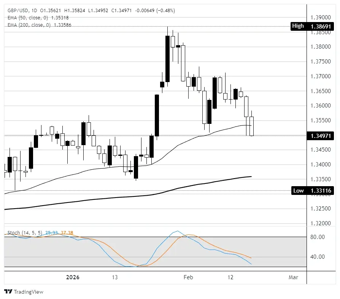Select the 2026 marker on time axis
Viewport: 340px width, 299px height.
coord(73,277)
